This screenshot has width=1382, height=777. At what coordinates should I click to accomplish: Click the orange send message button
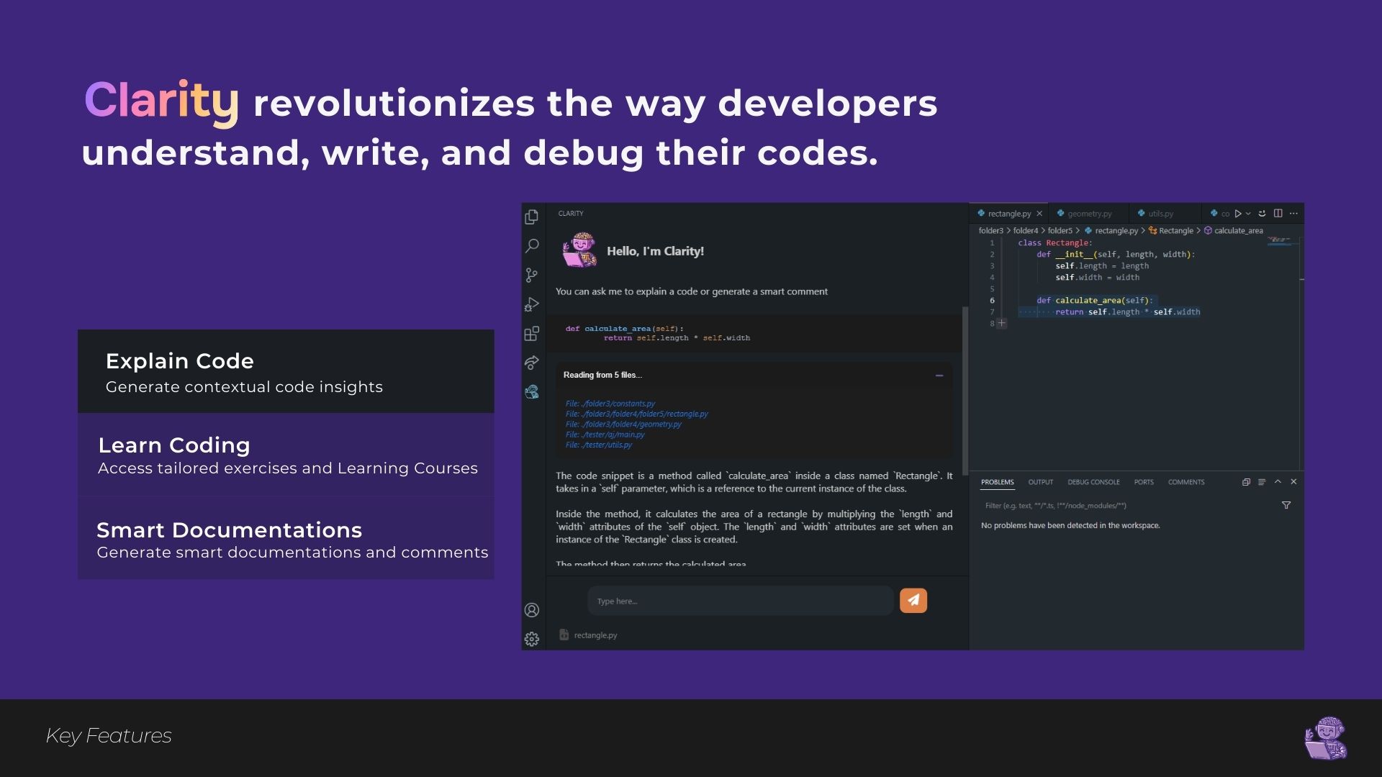[913, 600]
